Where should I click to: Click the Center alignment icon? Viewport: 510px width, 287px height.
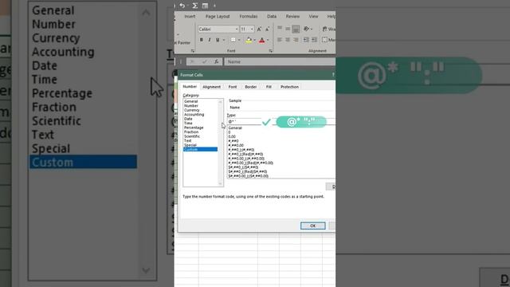(x=288, y=40)
